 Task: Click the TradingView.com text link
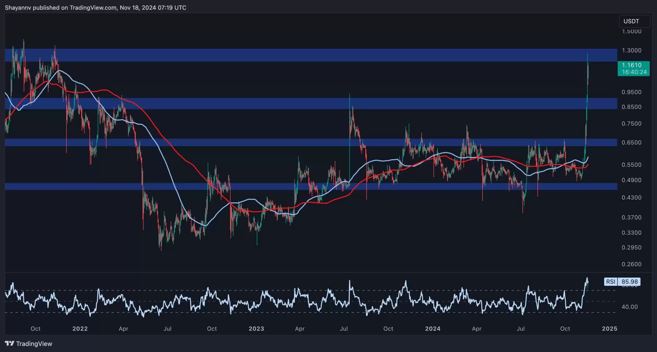coord(92,7)
